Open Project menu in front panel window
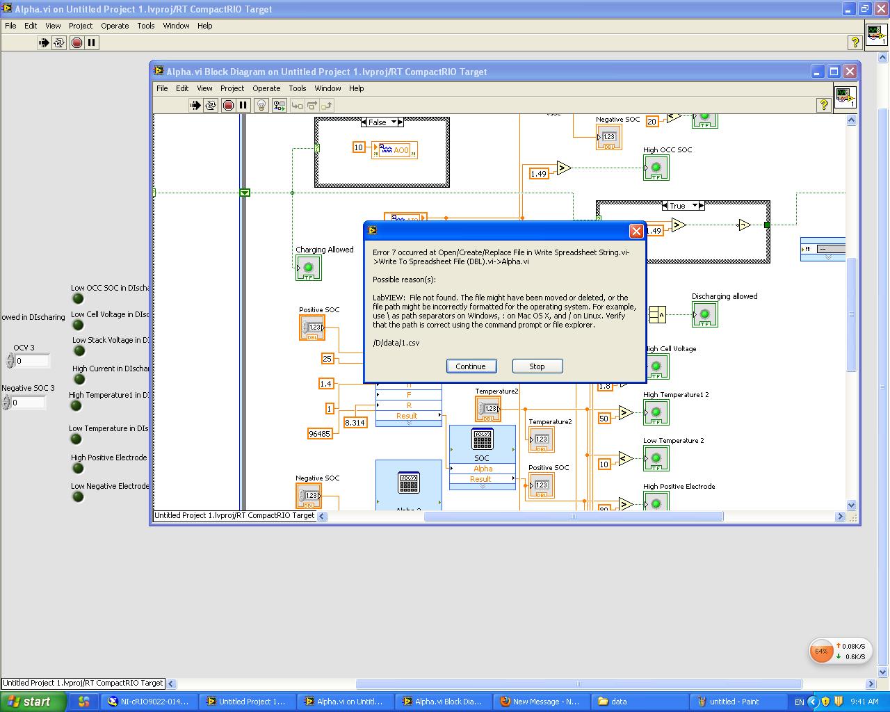This screenshot has height=712, width=890. click(x=81, y=26)
